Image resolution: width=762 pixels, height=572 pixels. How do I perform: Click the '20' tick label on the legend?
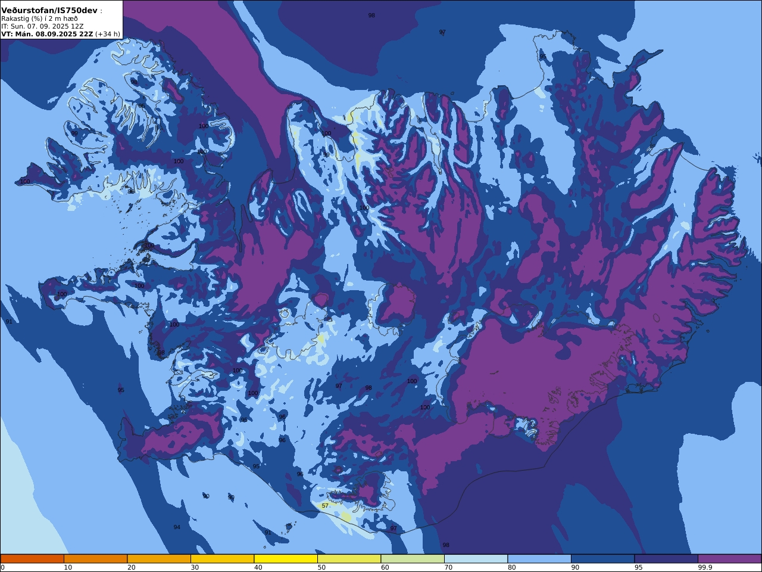click(132, 567)
